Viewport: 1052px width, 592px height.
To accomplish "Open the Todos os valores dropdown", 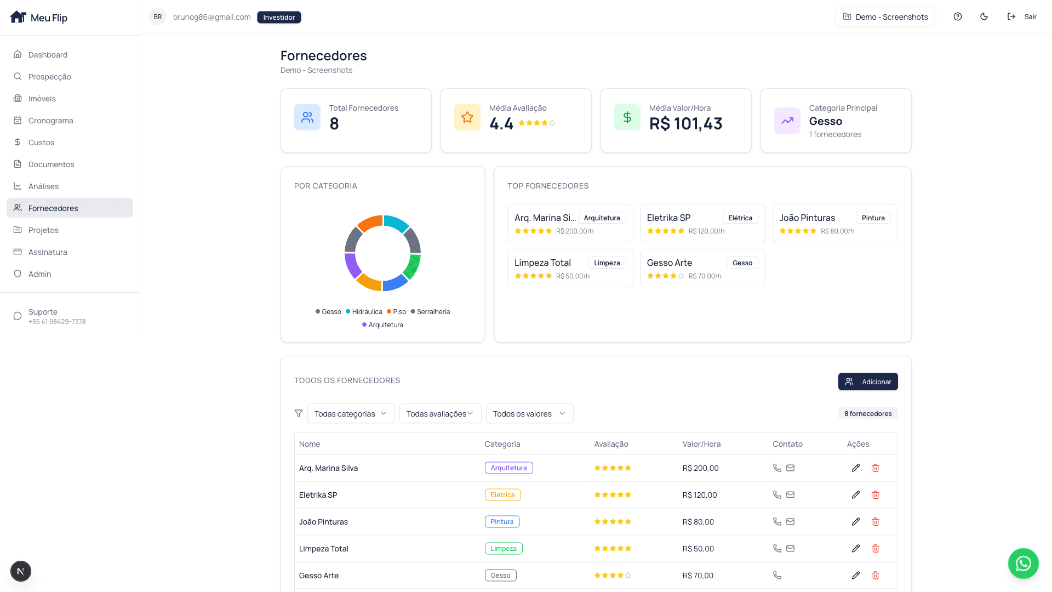I will click(x=529, y=414).
